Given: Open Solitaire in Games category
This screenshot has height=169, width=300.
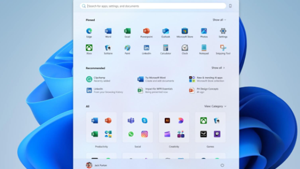Looking at the screenshot, I should pos(217,121).
